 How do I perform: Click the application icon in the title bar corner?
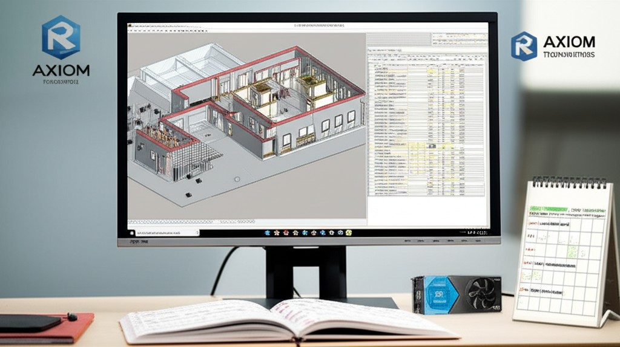point(130,25)
